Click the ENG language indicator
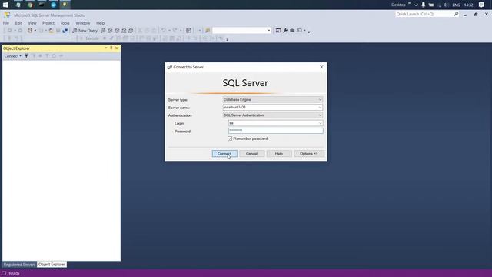The width and height of the screenshot is (492, 277). (456, 5)
